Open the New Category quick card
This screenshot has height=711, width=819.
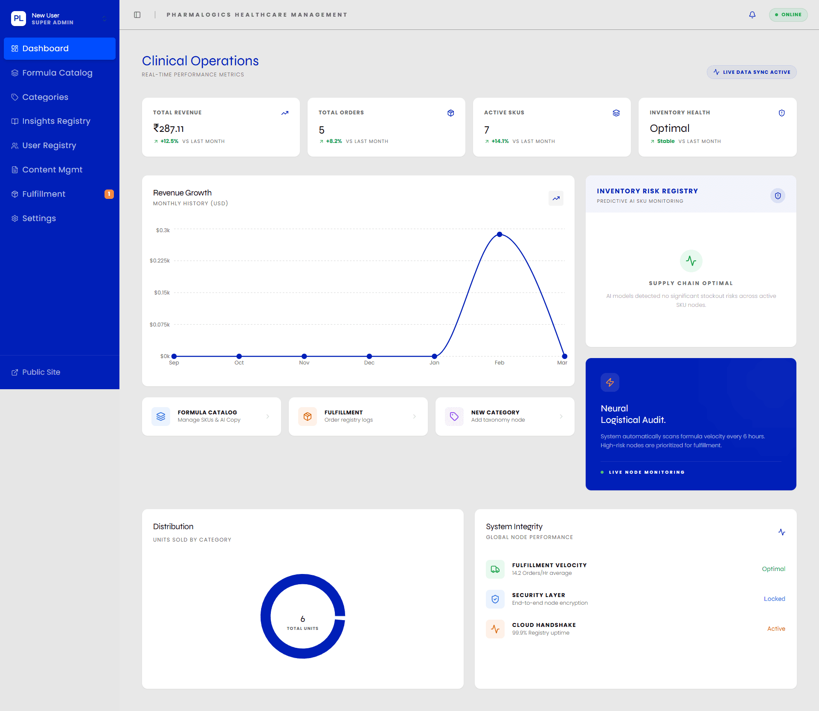[505, 417]
